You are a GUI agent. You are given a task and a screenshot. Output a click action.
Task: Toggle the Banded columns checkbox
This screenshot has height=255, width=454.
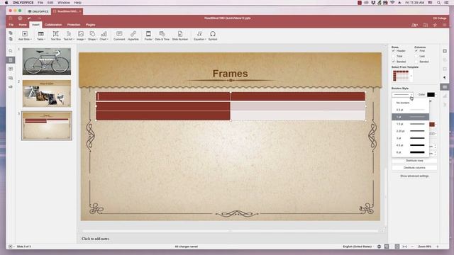[416, 62]
